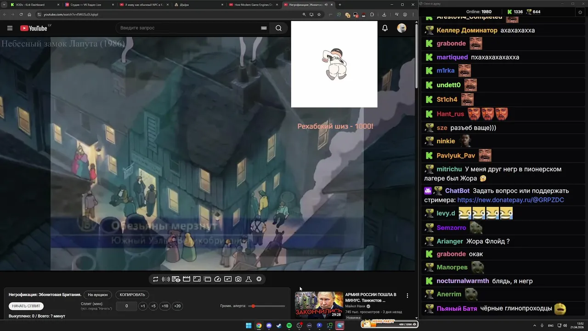Add +20 minutes to split
Viewport: 588px width, 331px height.
point(177,306)
